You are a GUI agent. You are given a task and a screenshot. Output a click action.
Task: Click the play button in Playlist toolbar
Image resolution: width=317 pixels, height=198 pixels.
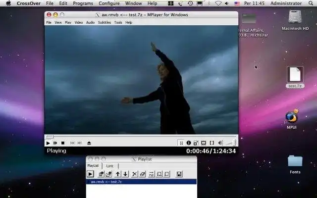[x=90, y=174]
